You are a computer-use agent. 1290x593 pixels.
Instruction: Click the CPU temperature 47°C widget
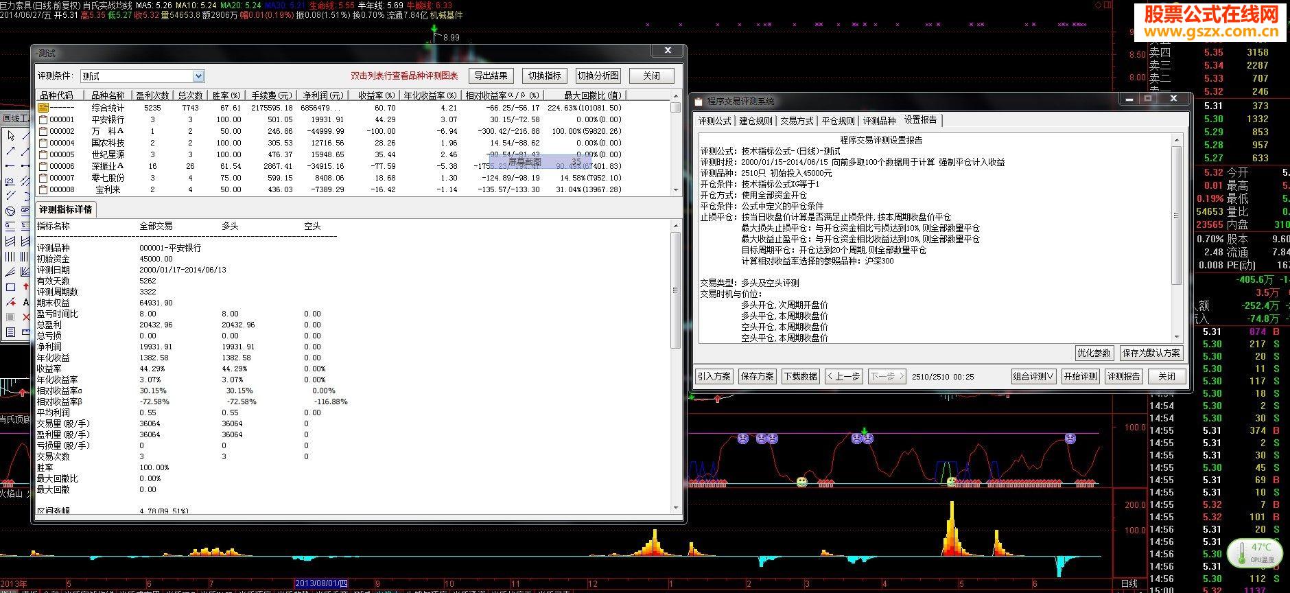click(1255, 553)
